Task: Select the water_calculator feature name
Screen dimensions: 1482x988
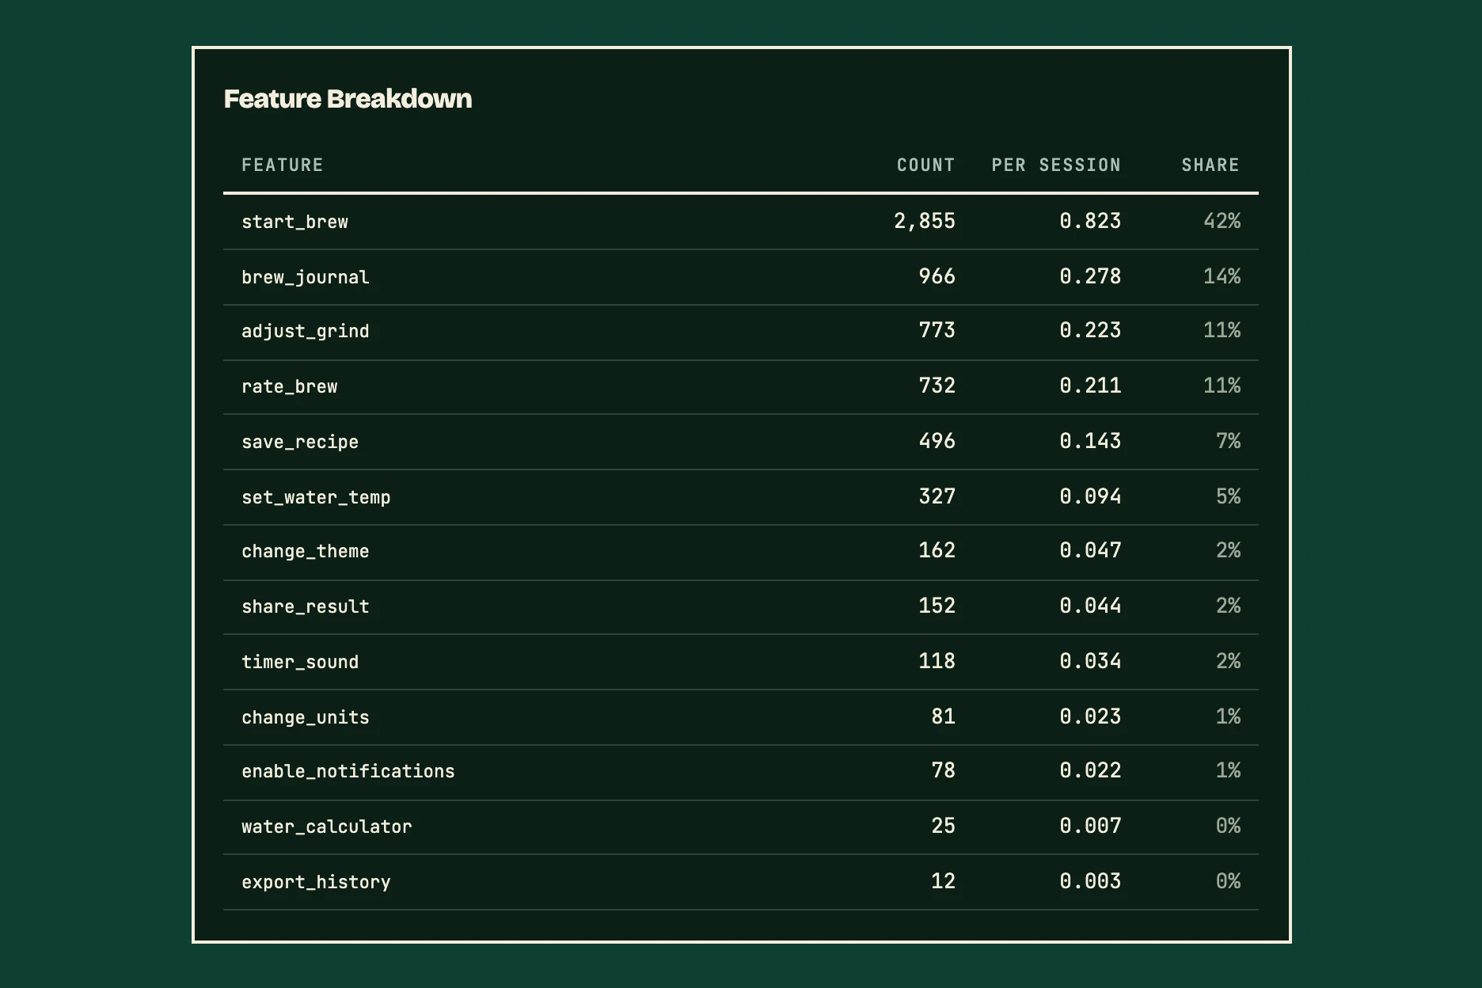Action: [326, 826]
